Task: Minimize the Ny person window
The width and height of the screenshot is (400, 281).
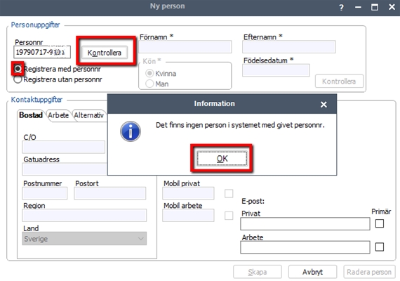Action: click(358, 7)
